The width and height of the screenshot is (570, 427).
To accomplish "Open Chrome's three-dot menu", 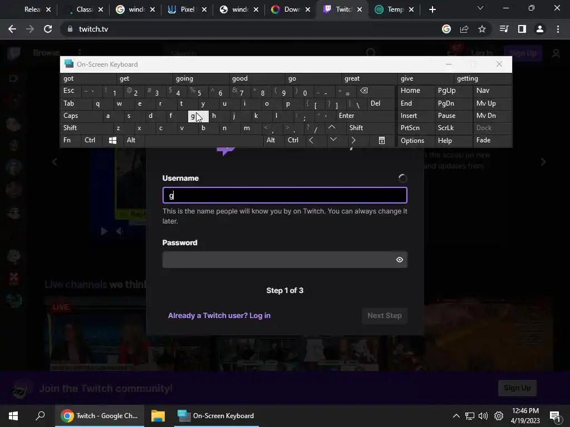I will pyautogui.click(x=558, y=29).
